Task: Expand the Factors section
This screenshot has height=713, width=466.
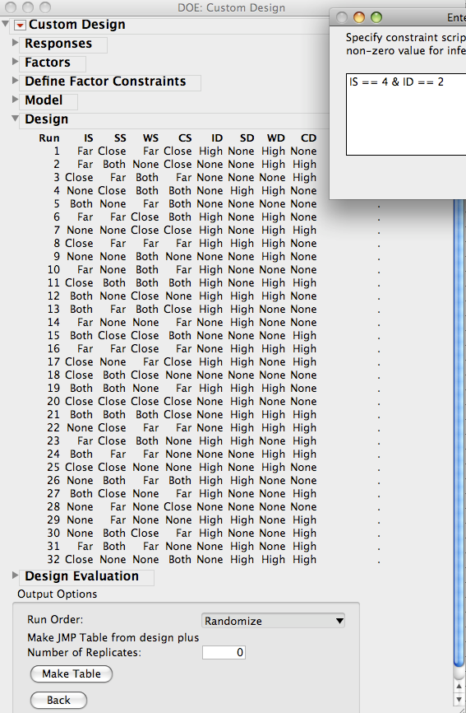Action: coord(15,62)
